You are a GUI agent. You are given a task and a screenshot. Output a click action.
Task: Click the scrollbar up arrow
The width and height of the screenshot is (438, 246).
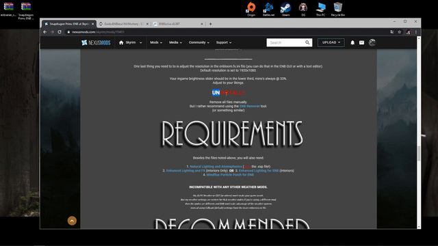tap(418, 38)
